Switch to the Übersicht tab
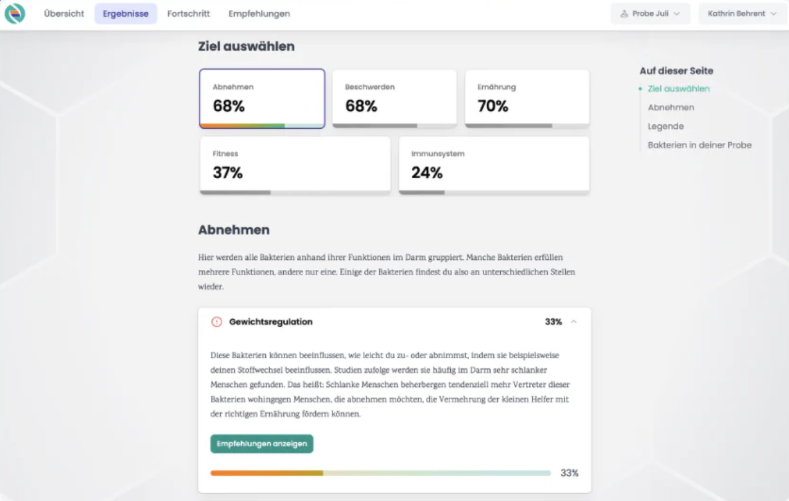The height and width of the screenshot is (501, 789). tap(64, 14)
